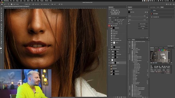Open the brush settings panel icon in options bar

pos(11,4)
